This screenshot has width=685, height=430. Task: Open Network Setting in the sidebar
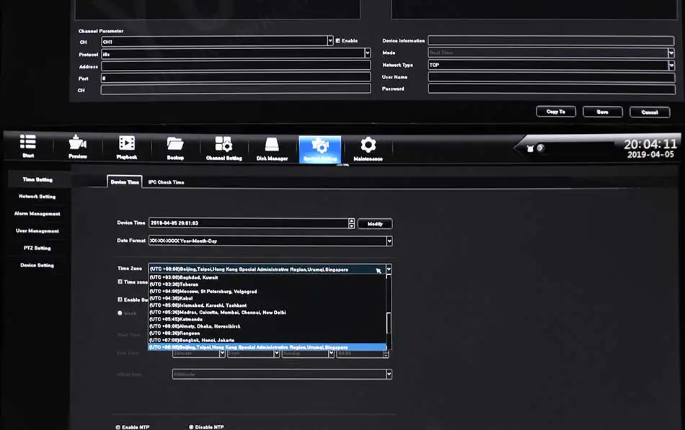tap(37, 197)
